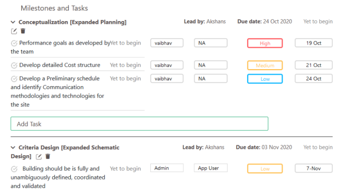Click edit icon for Criteria Design milestone

pyautogui.click(x=39, y=157)
